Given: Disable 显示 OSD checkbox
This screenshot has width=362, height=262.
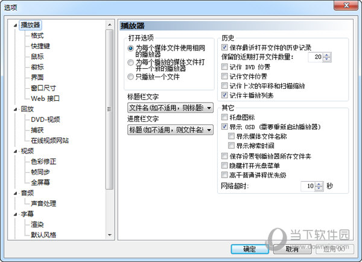Looking at the screenshot, I should click(x=225, y=127).
